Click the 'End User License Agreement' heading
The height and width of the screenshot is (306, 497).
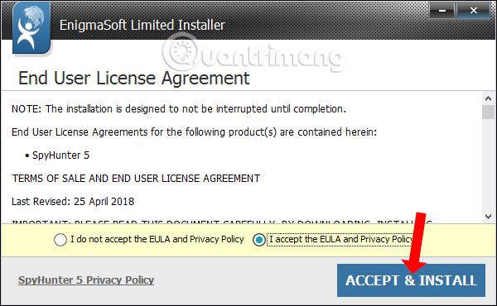(x=134, y=79)
